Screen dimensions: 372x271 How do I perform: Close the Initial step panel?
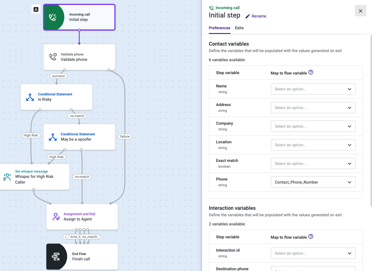(360, 11)
